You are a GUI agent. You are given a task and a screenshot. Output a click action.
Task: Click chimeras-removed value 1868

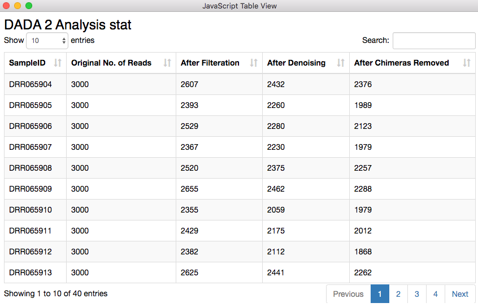(x=363, y=252)
